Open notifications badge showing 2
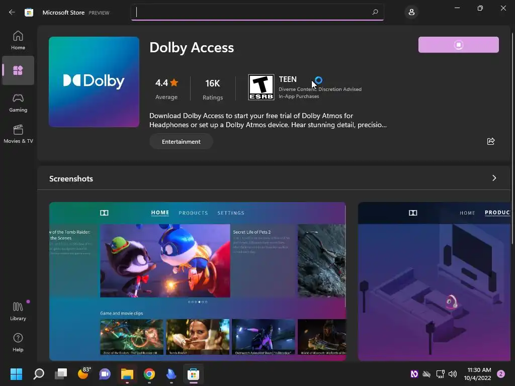 click(501, 374)
